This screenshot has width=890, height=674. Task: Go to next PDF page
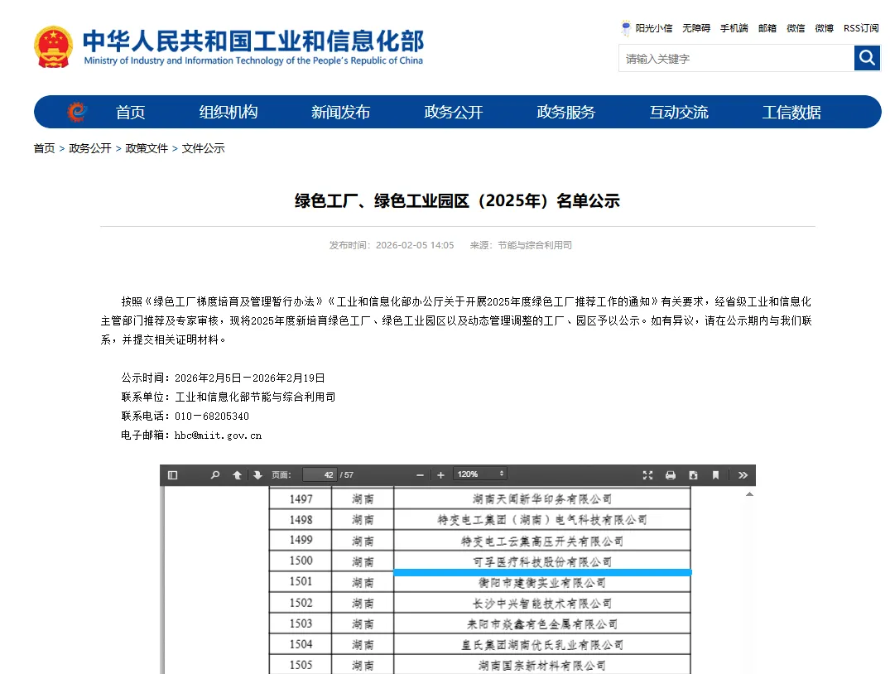click(x=257, y=475)
